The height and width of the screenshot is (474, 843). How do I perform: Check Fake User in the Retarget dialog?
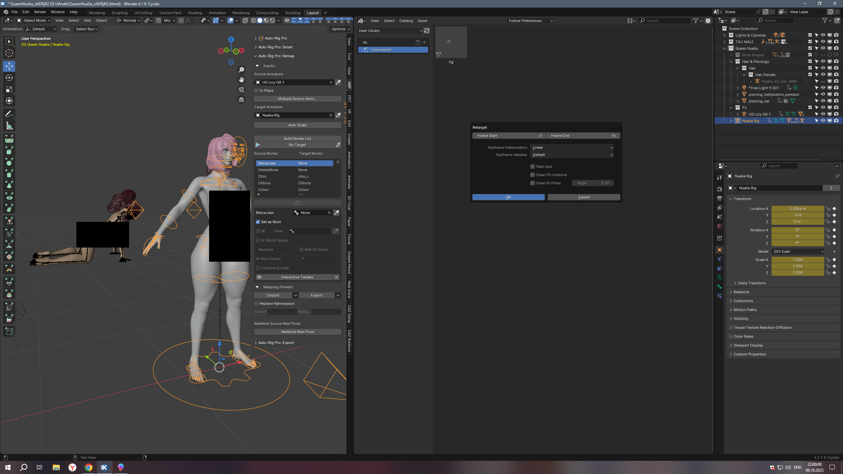[x=532, y=167]
